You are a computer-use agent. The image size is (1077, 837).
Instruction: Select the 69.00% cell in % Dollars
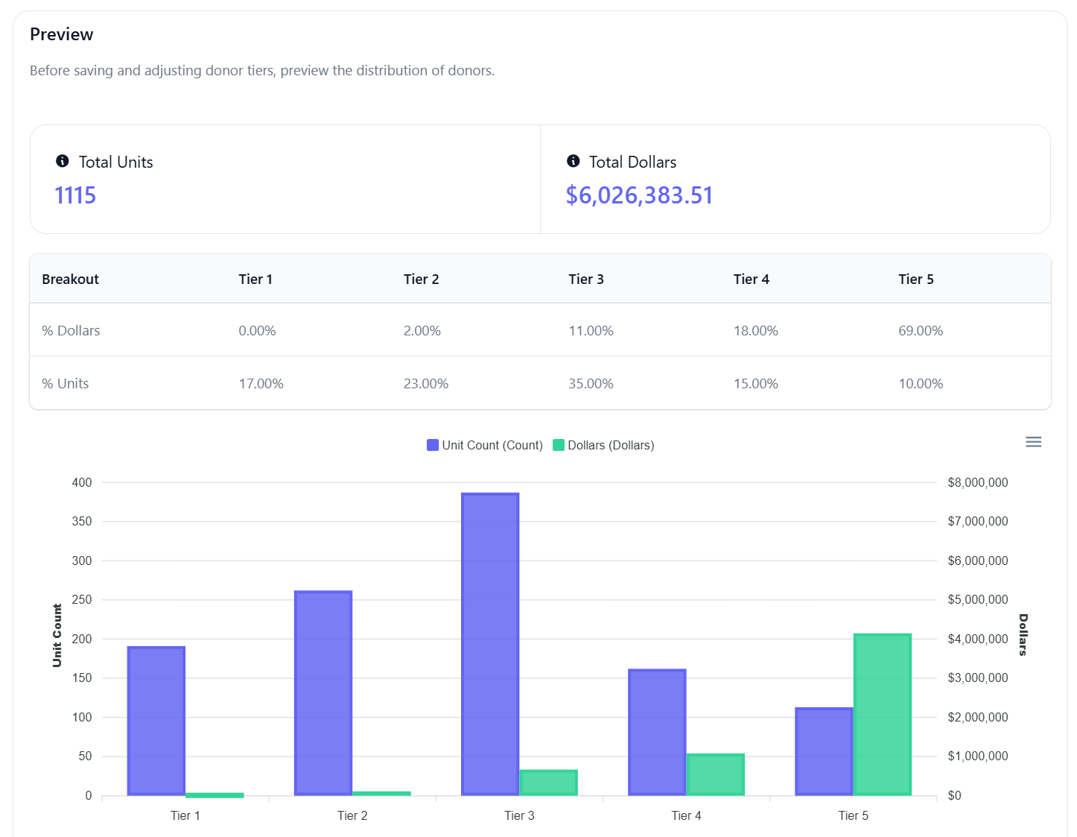coord(921,331)
